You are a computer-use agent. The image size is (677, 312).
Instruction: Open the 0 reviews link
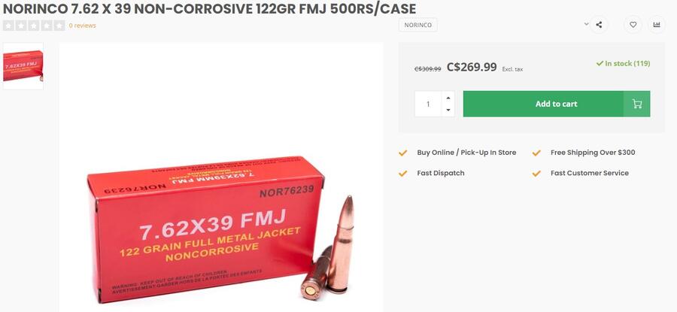(x=83, y=26)
